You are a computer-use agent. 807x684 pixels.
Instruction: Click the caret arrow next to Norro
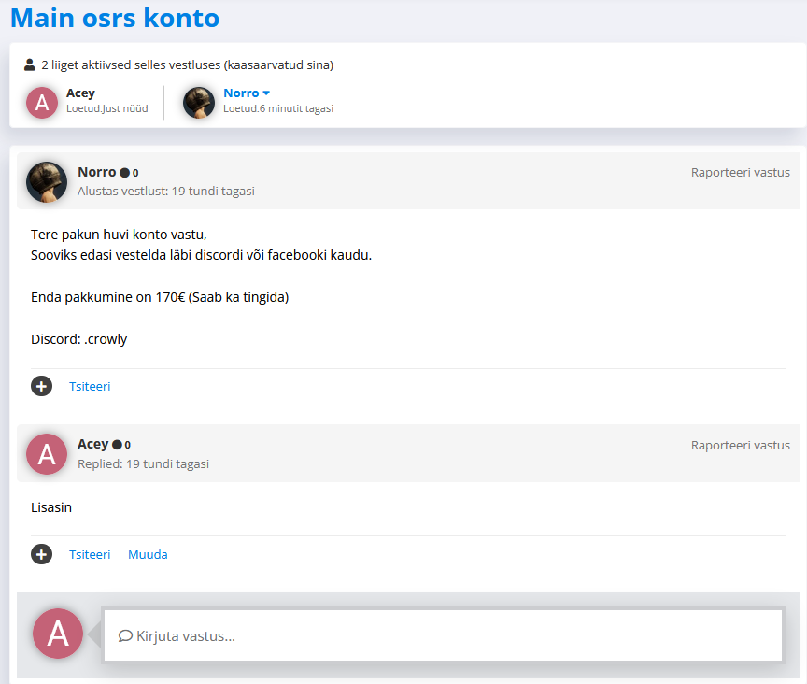pos(266,93)
